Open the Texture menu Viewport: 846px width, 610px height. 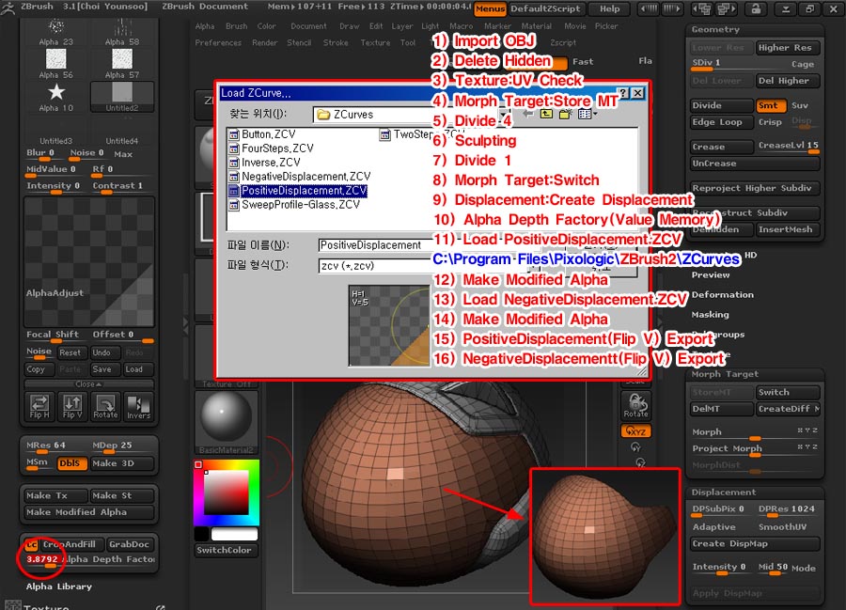[x=375, y=42]
